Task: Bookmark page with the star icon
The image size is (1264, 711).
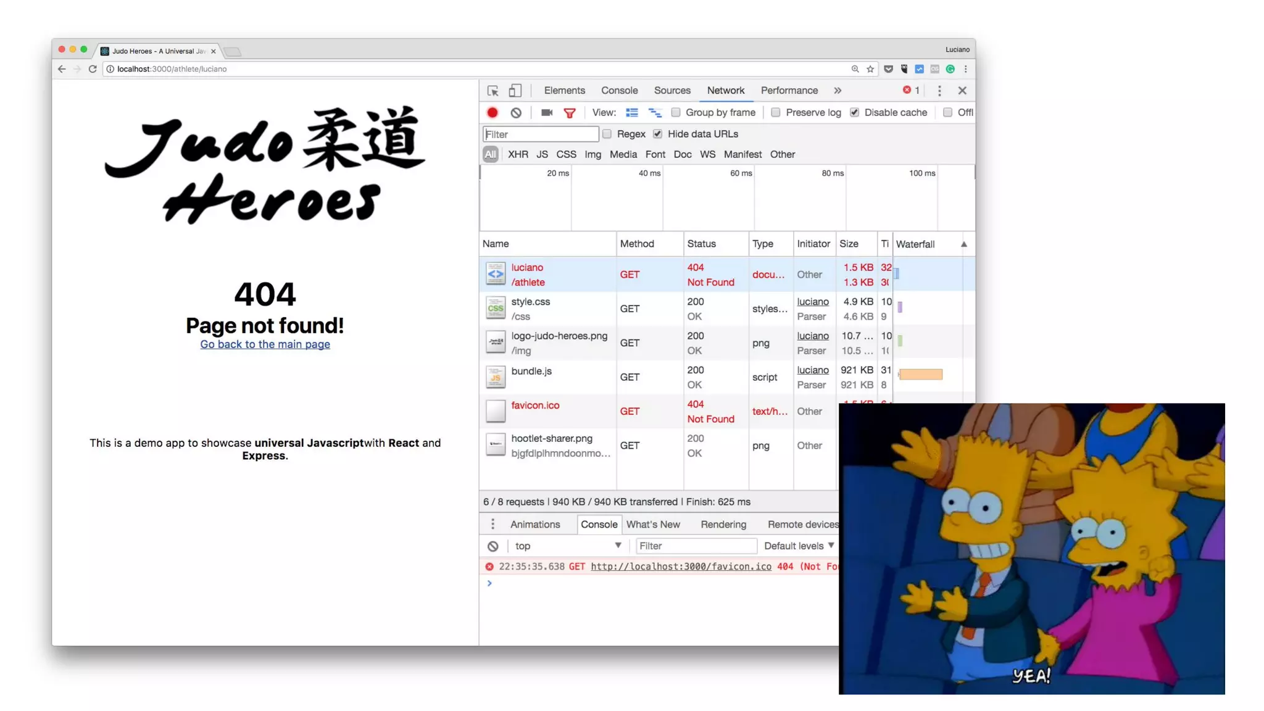Action: pos(870,69)
